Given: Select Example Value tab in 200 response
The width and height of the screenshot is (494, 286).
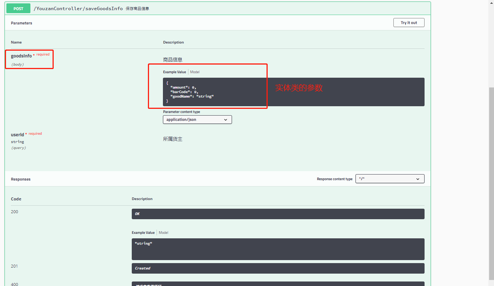Looking at the screenshot, I should (x=143, y=233).
